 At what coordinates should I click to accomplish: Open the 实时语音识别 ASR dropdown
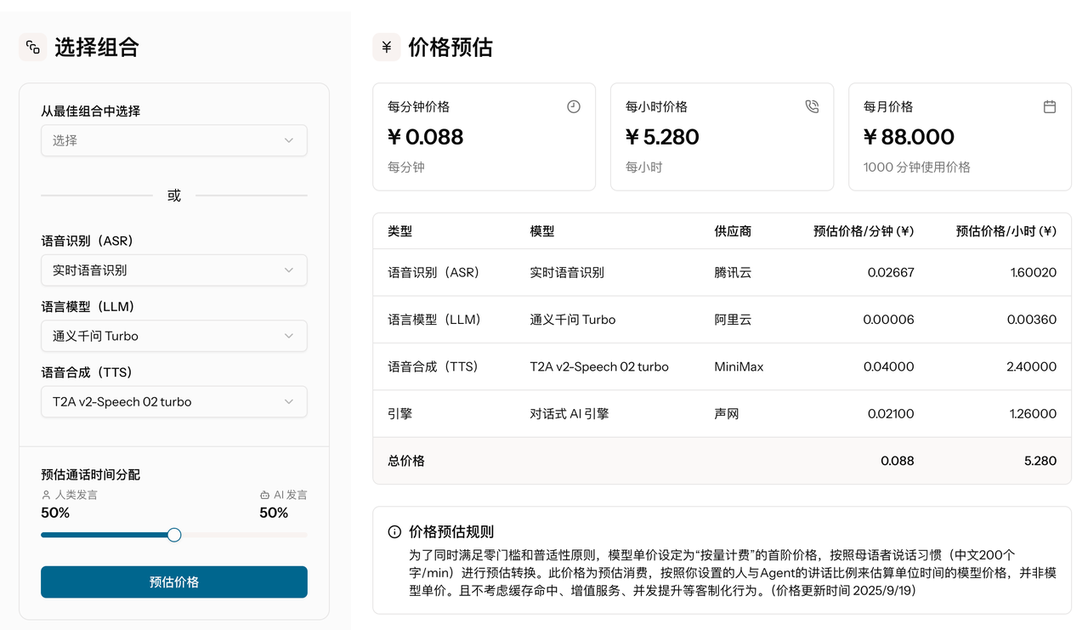click(173, 270)
